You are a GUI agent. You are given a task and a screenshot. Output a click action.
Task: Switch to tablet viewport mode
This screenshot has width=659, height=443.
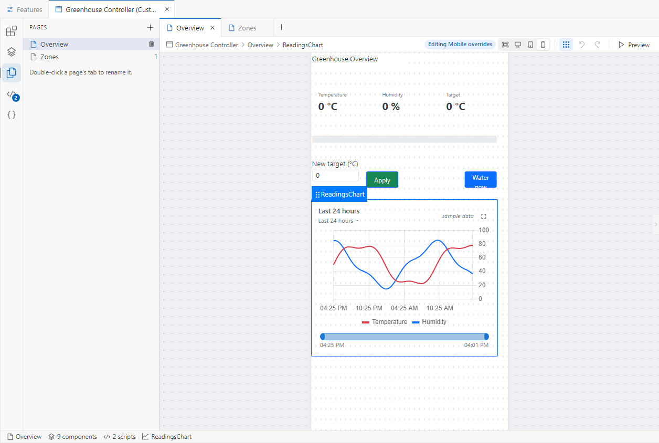(x=530, y=45)
